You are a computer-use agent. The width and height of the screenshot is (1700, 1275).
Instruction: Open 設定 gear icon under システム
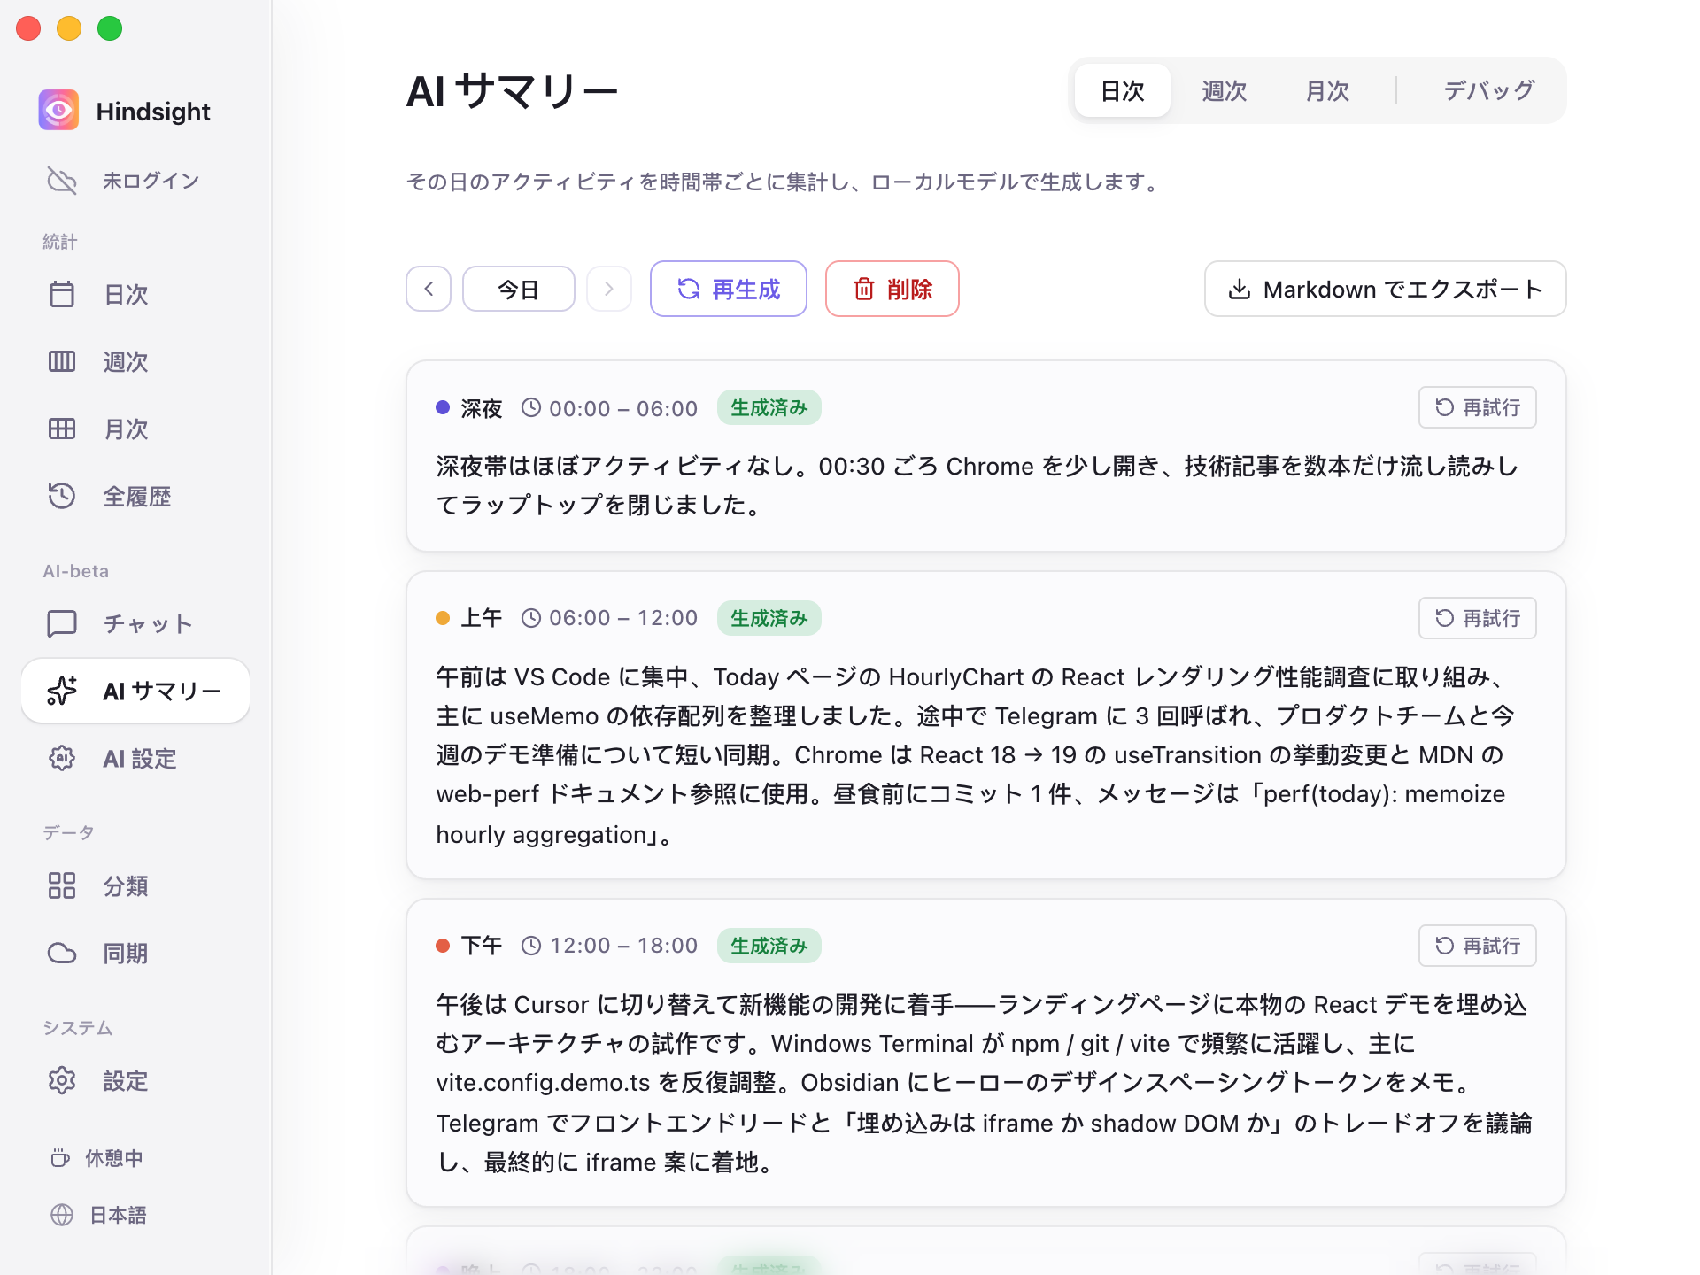tap(62, 1080)
